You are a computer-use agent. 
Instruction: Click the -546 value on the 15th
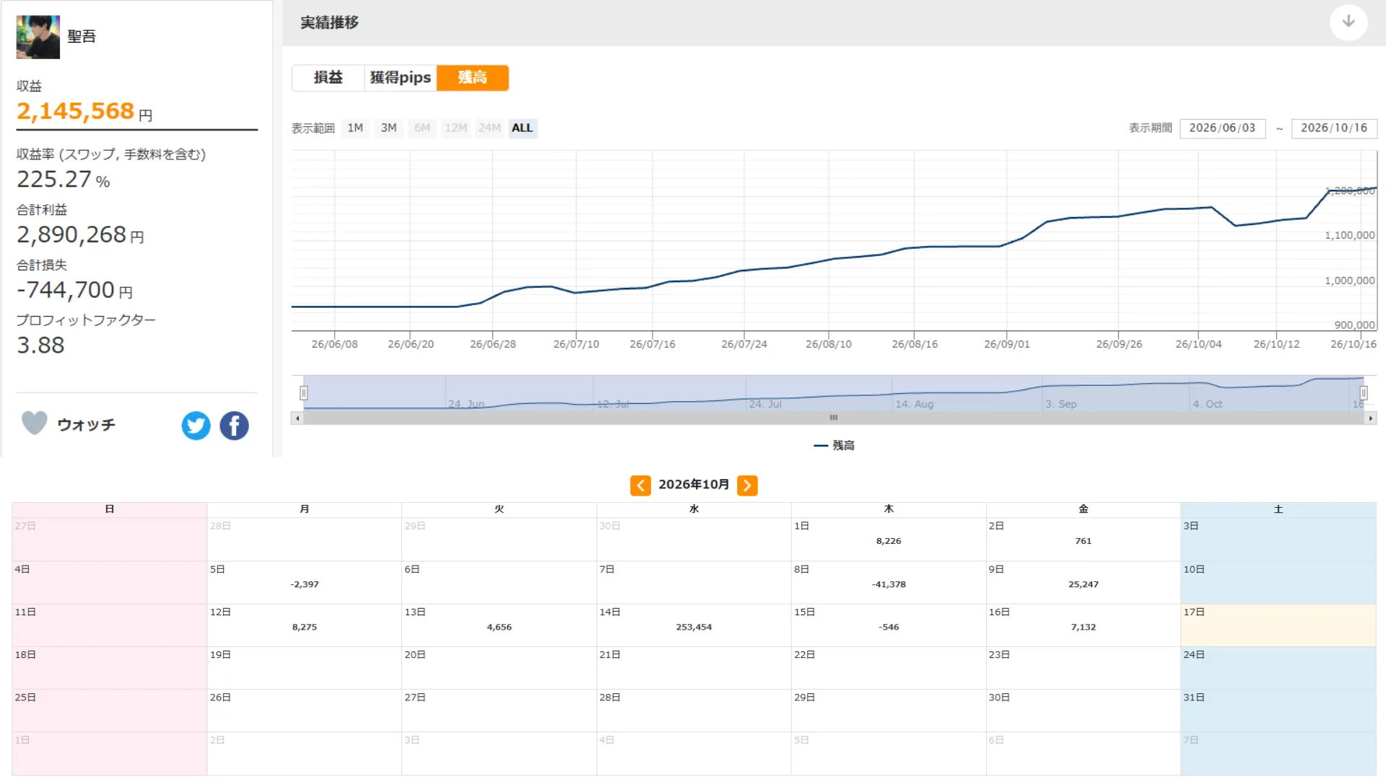[x=889, y=628]
